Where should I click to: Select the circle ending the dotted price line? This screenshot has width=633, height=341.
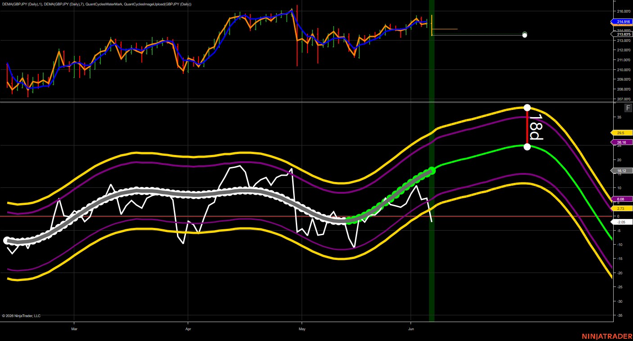pos(524,35)
